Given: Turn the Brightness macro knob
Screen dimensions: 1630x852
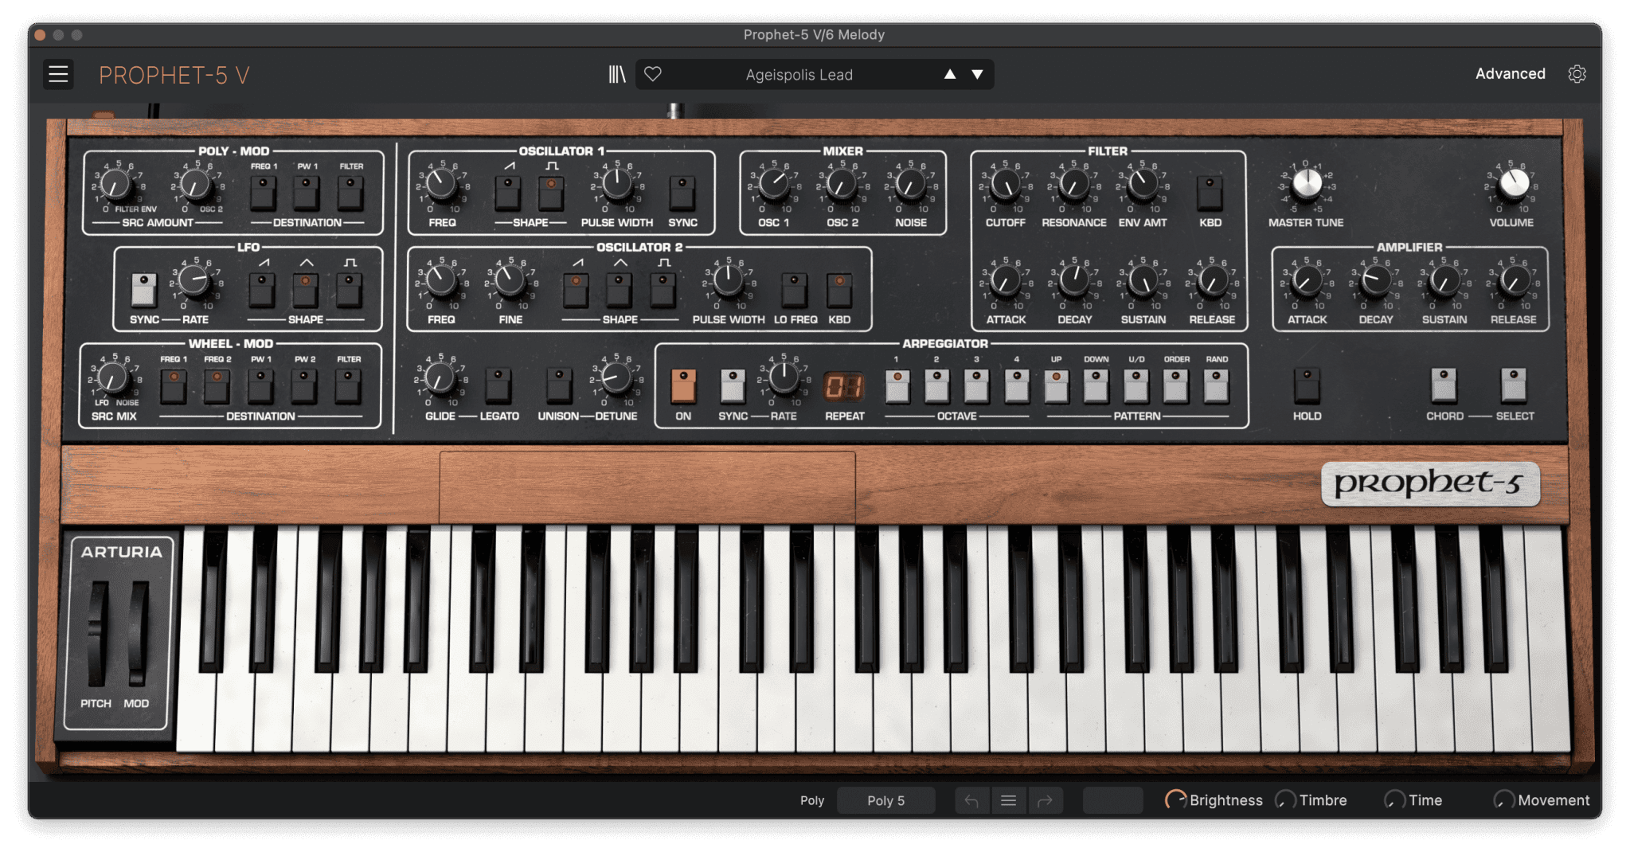Looking at the screenshot, I should tap(1176, 799).
